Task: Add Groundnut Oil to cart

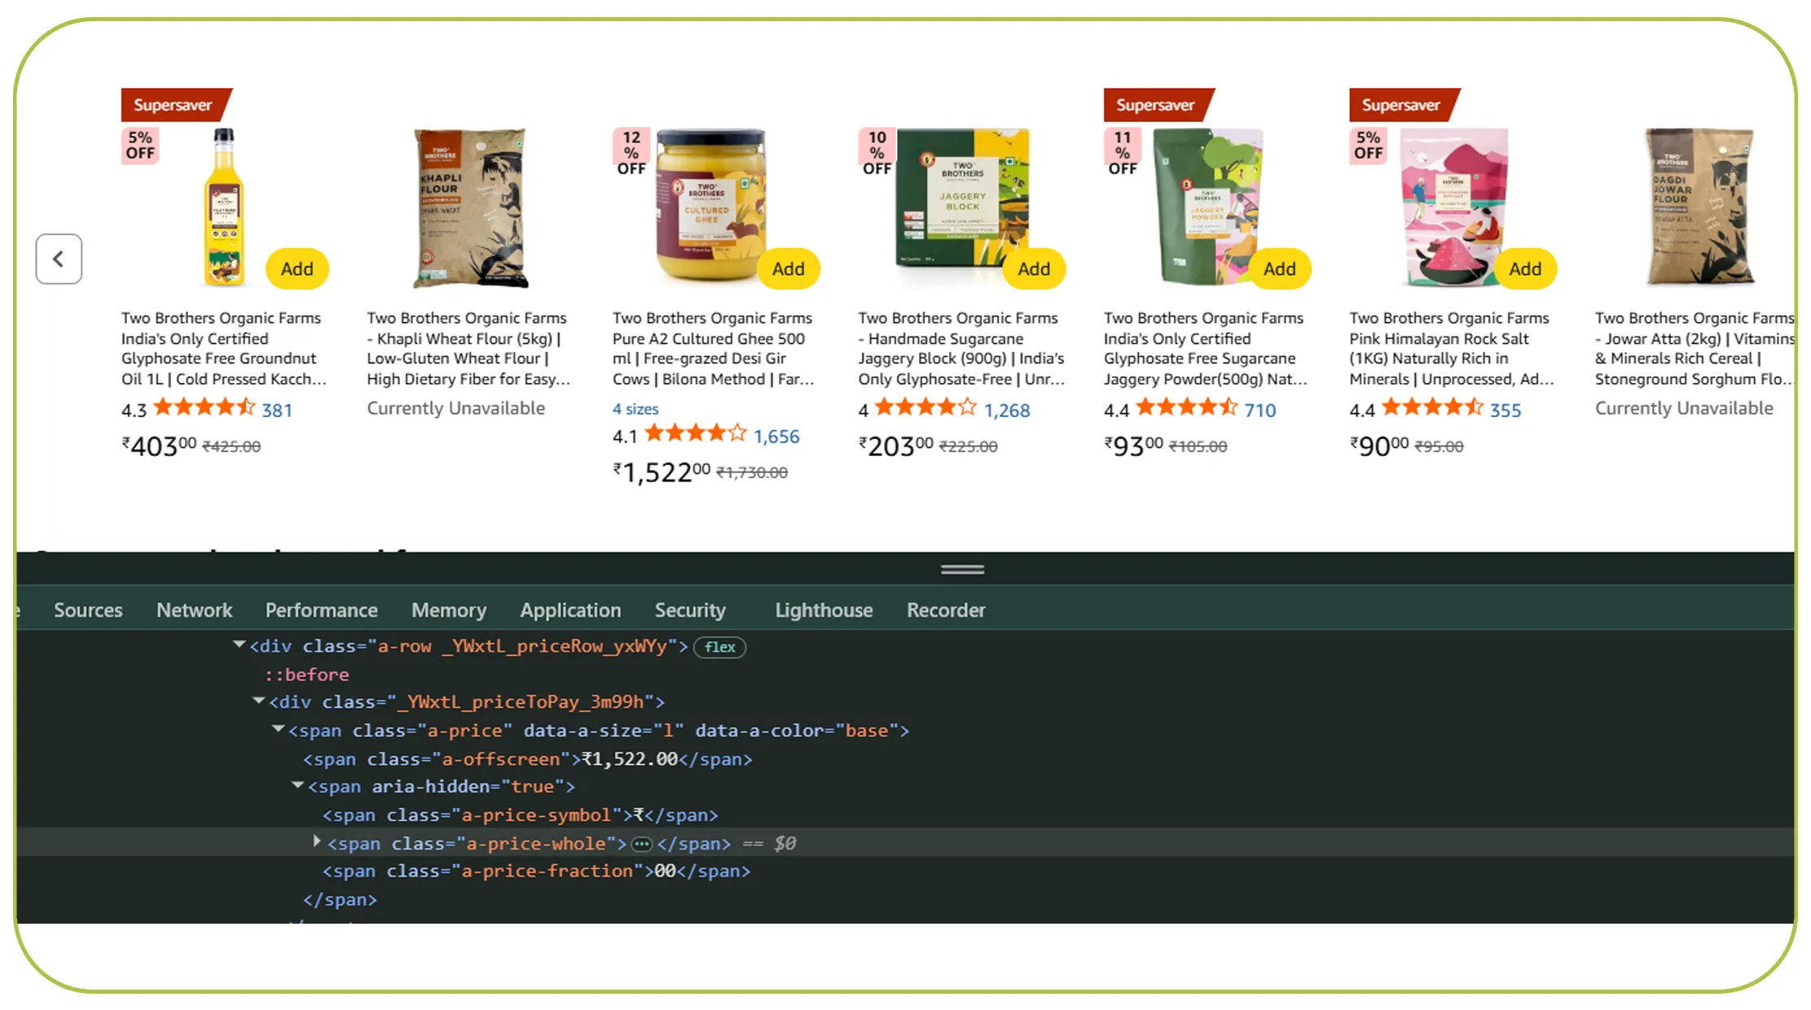Action: pos(297,269)
